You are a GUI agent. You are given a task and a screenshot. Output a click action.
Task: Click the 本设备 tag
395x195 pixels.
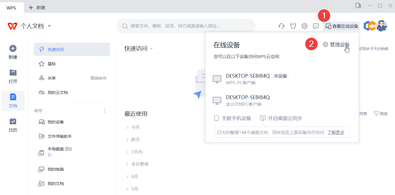click(281, 76)
